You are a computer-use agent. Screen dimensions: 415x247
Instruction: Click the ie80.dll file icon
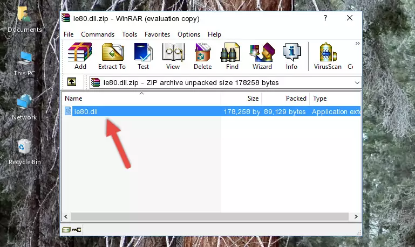[68, 111]
